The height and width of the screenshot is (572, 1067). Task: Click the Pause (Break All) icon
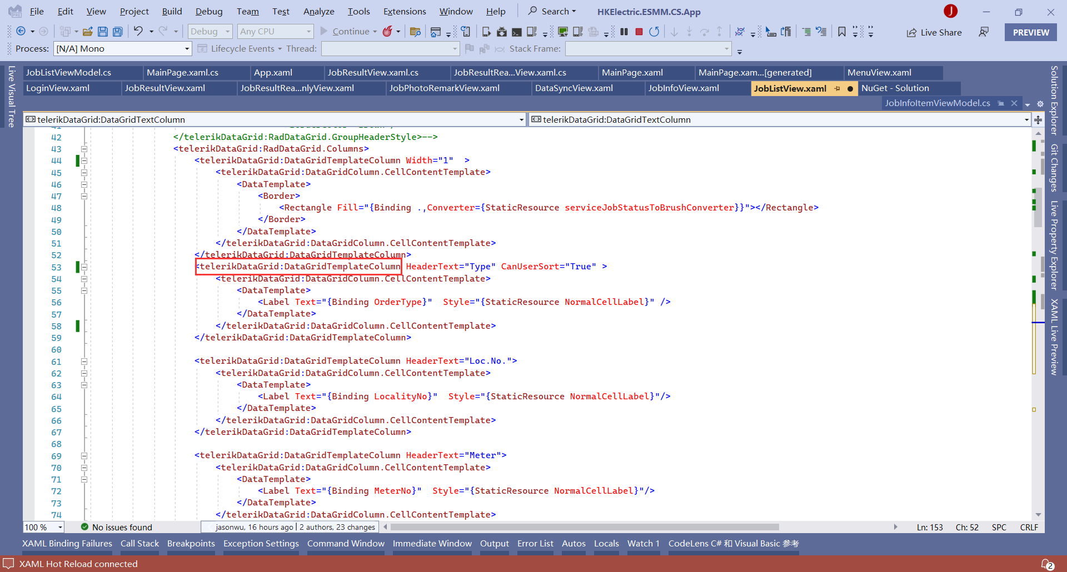[624, 32]
